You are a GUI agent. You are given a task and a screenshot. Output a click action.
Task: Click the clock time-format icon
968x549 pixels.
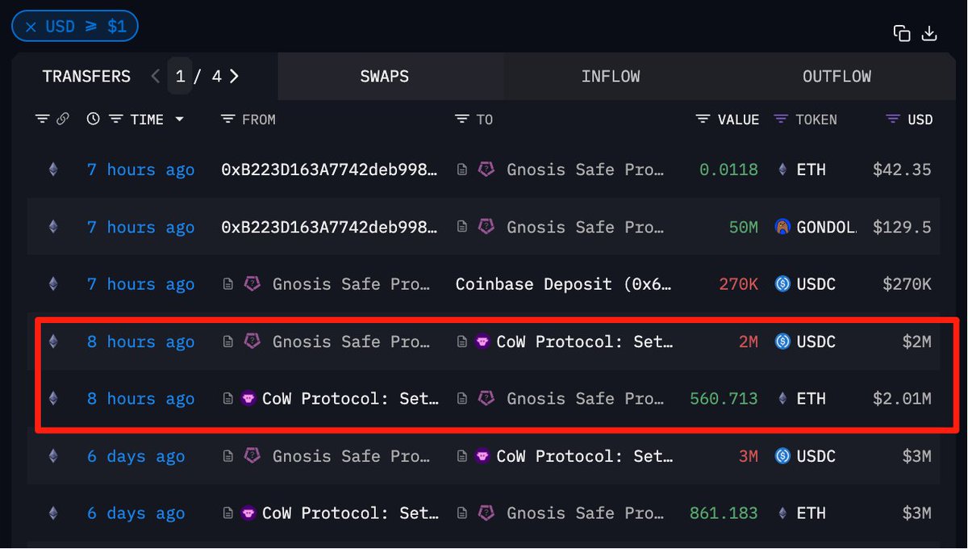click(x=94, y=119)
